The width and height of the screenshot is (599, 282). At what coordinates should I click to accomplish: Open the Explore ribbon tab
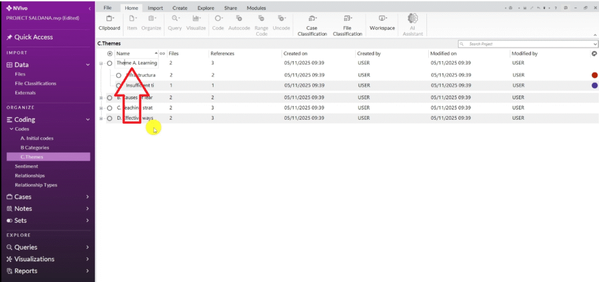click(x=205, y=8)
